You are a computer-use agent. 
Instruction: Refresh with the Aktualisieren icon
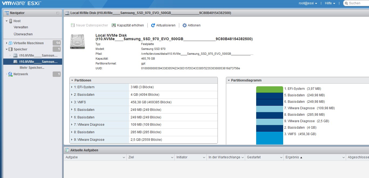pos(153,25)
